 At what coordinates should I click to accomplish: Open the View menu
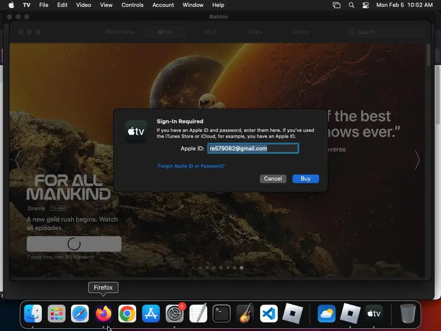[106, 5]
